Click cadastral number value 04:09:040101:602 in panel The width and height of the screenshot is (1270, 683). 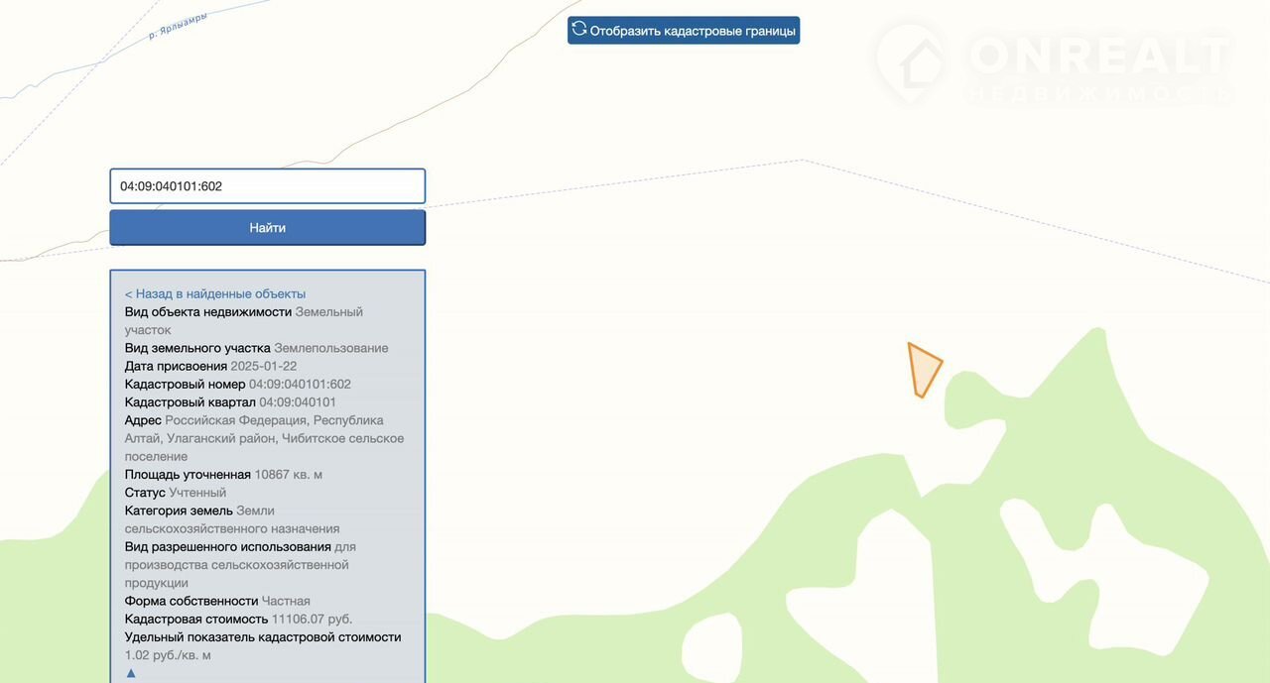coord(300,384)
